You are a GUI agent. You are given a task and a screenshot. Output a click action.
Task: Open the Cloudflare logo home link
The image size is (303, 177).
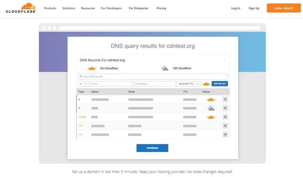[x=21, y=8]
